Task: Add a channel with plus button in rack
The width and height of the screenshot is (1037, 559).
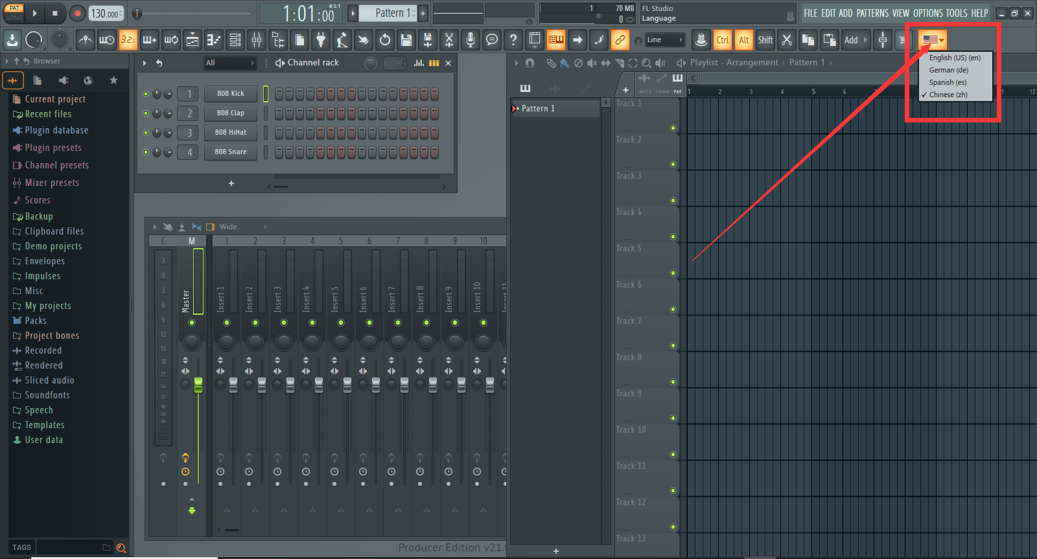Action: (x=231, y=184)
